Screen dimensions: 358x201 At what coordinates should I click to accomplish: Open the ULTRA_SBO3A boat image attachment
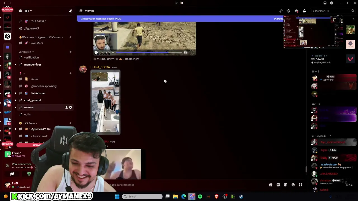[105, 102]
